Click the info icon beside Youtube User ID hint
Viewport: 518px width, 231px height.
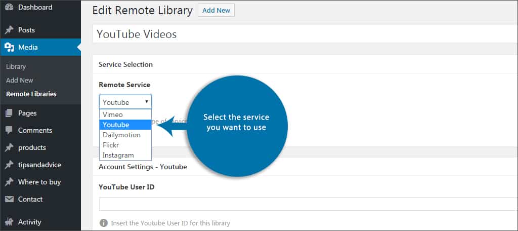(104, 223)
